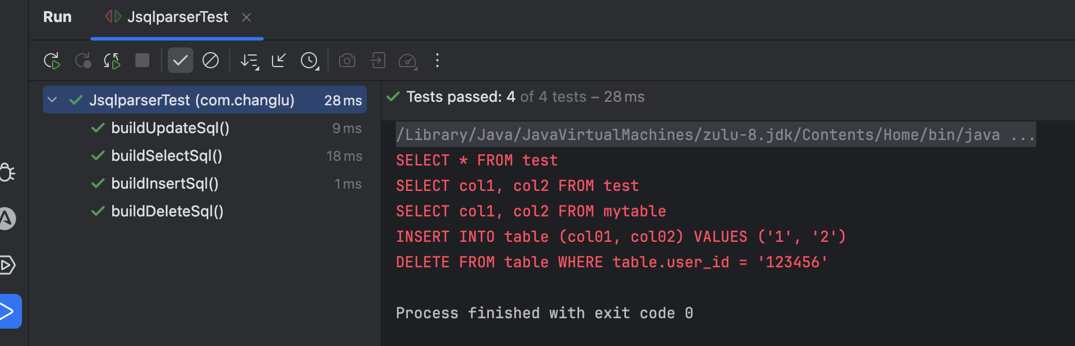The width and height of the screenshot is (1075, 346).
Task: Open the Run tool window sidebar button
Action: click(9, 311)
